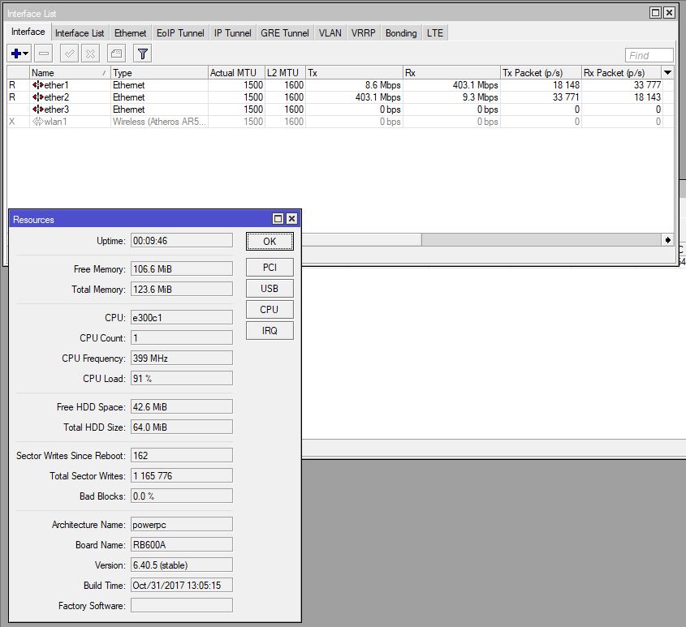Open the USB button in Resources
686x627 pixels.
tap(270, 288)
